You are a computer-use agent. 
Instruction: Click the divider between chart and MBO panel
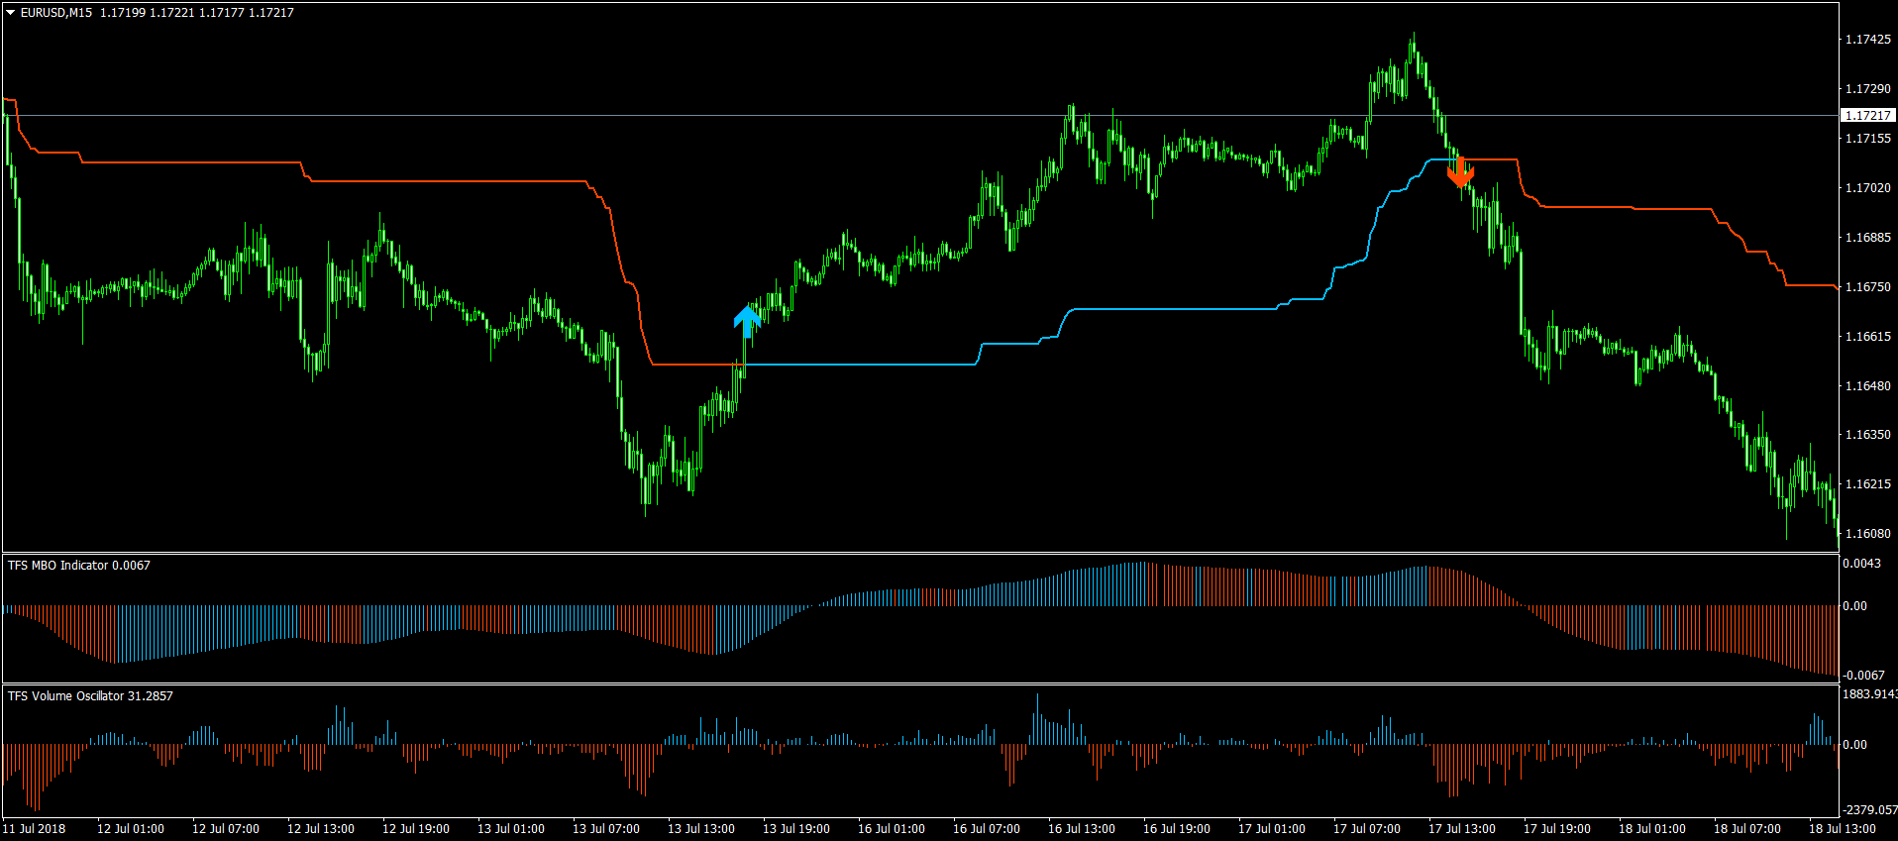pos(919,553)
